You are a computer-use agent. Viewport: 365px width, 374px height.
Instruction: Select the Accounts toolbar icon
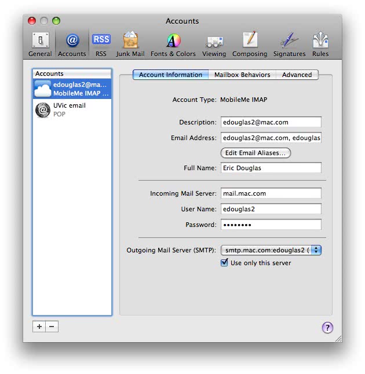[72, 45]
